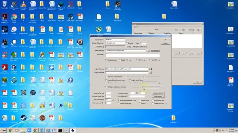
Task: Enable SSH/SFTP checkbox
Action: [x=150, y=60]
